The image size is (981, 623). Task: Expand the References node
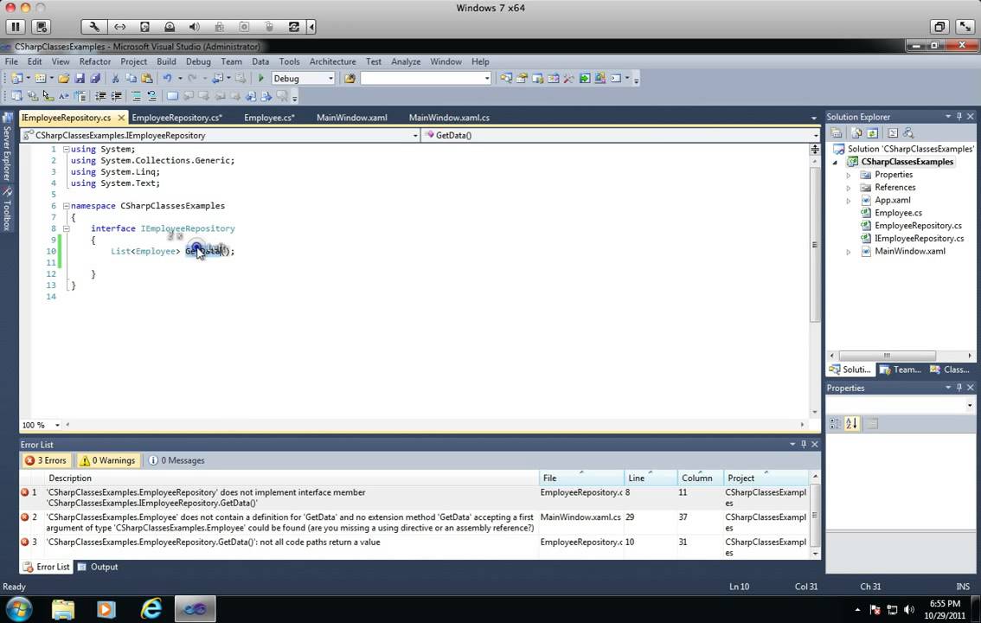(849, 188)
